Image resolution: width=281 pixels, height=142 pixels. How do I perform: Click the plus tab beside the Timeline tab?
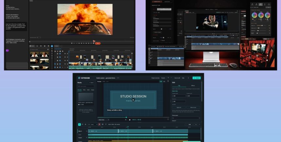click(x=60, y=46)
